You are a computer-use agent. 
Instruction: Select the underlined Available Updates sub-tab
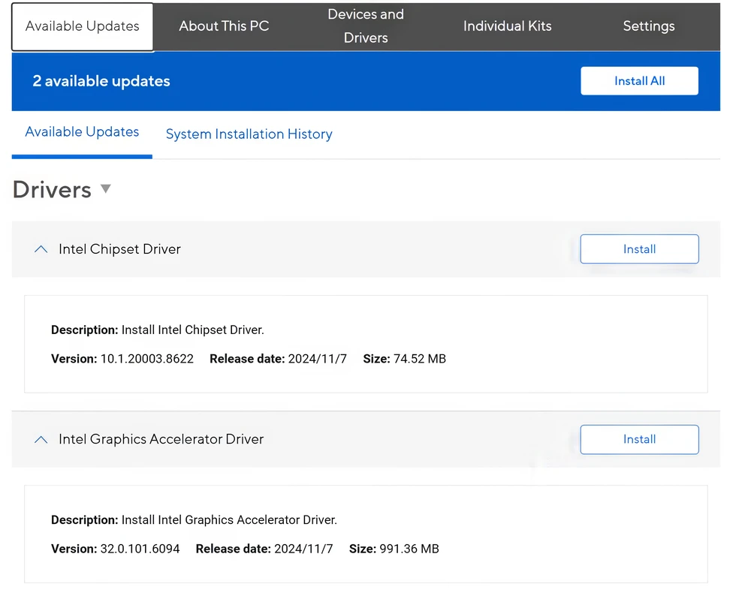tap(82, 132)
